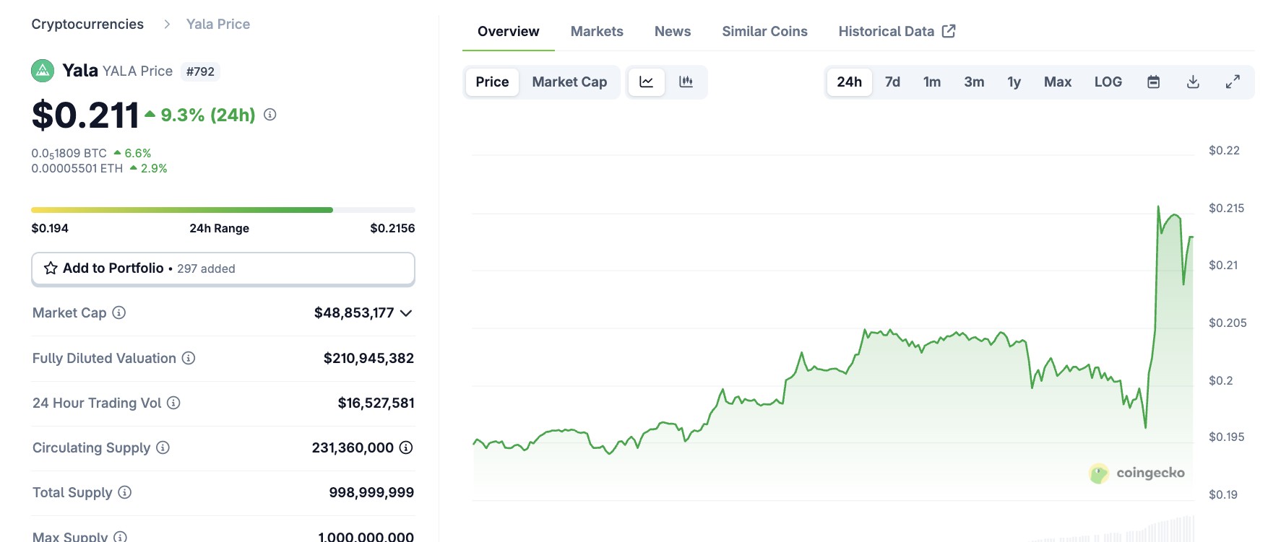Go to Cryptocurrencies breadcrumb link
The width and height of the screenshot is (1281, 542).
coord(87,25)
